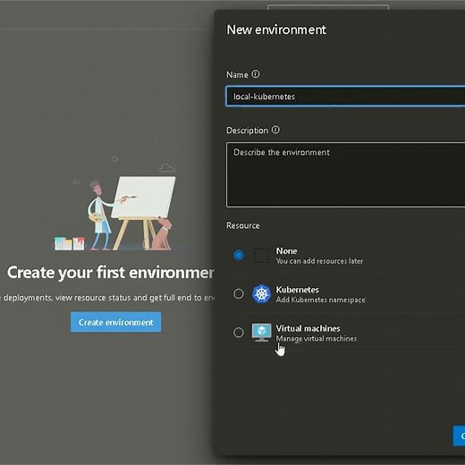Click the Create environment button

tap(116, 322)
